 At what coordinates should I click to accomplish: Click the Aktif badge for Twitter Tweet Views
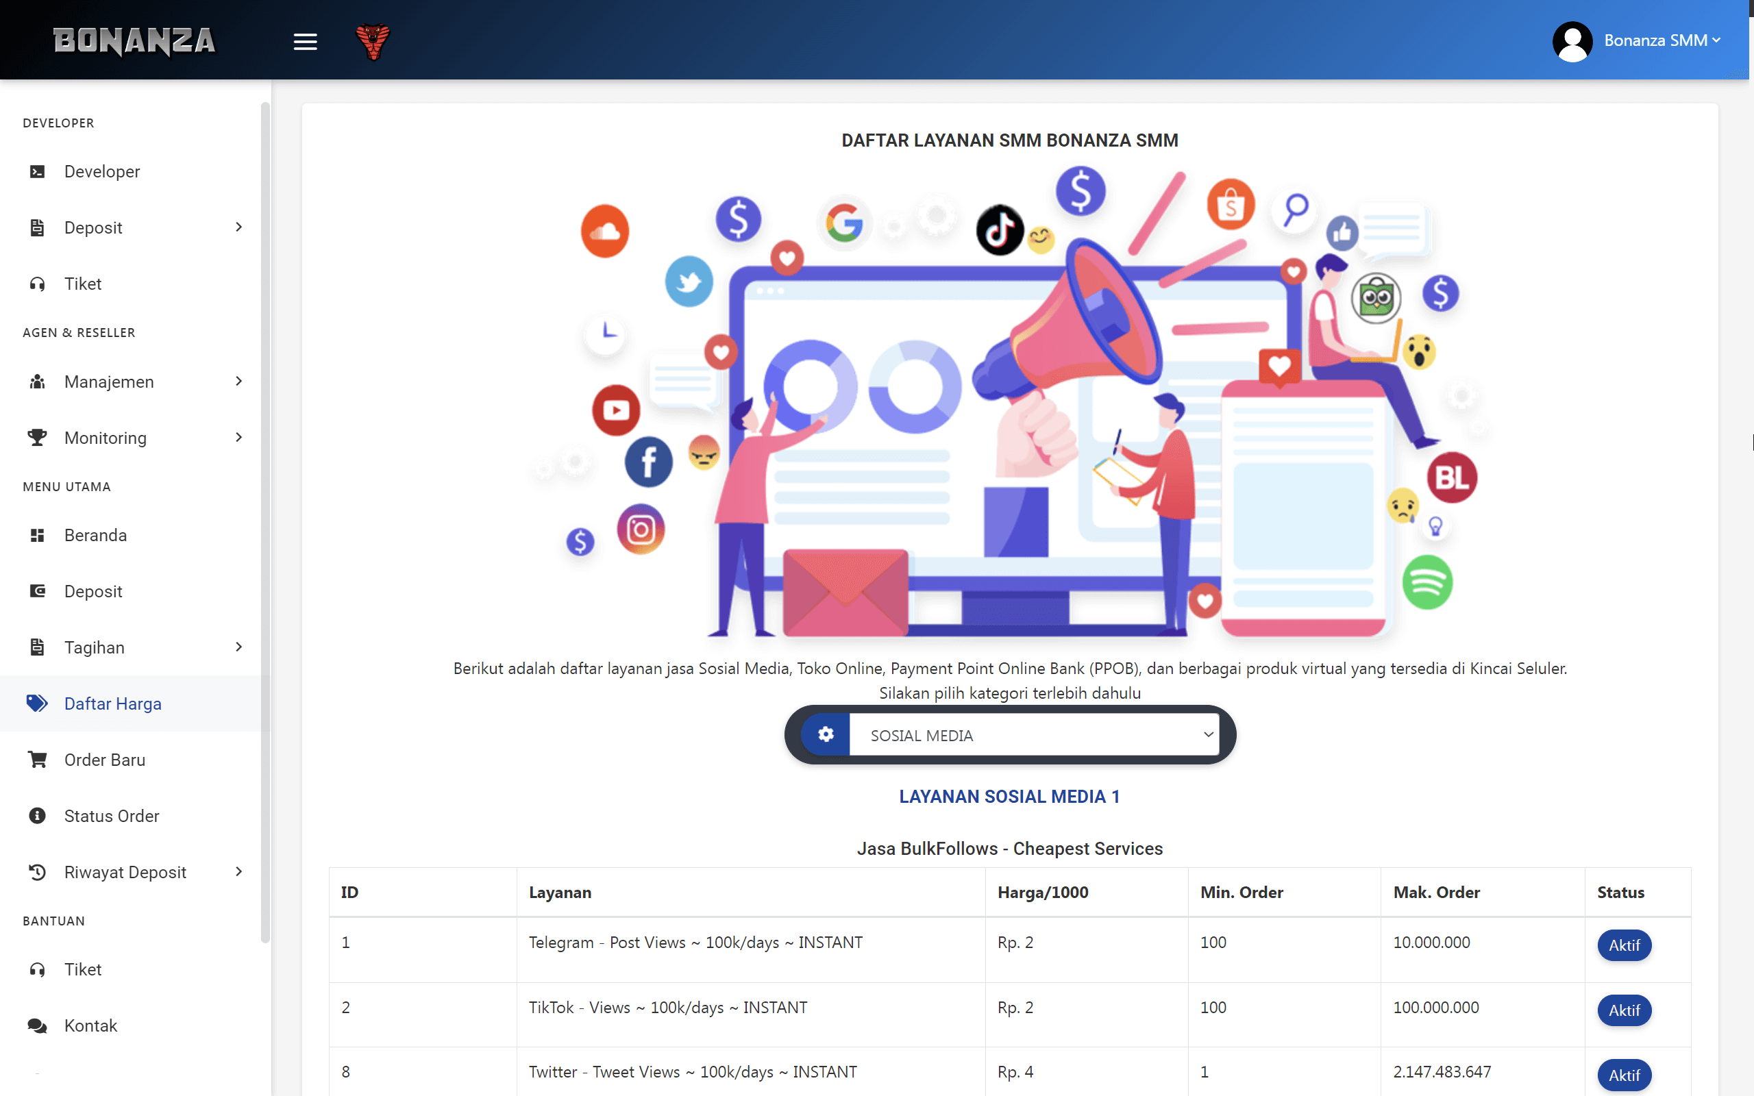click(x=1625, y=1075)
